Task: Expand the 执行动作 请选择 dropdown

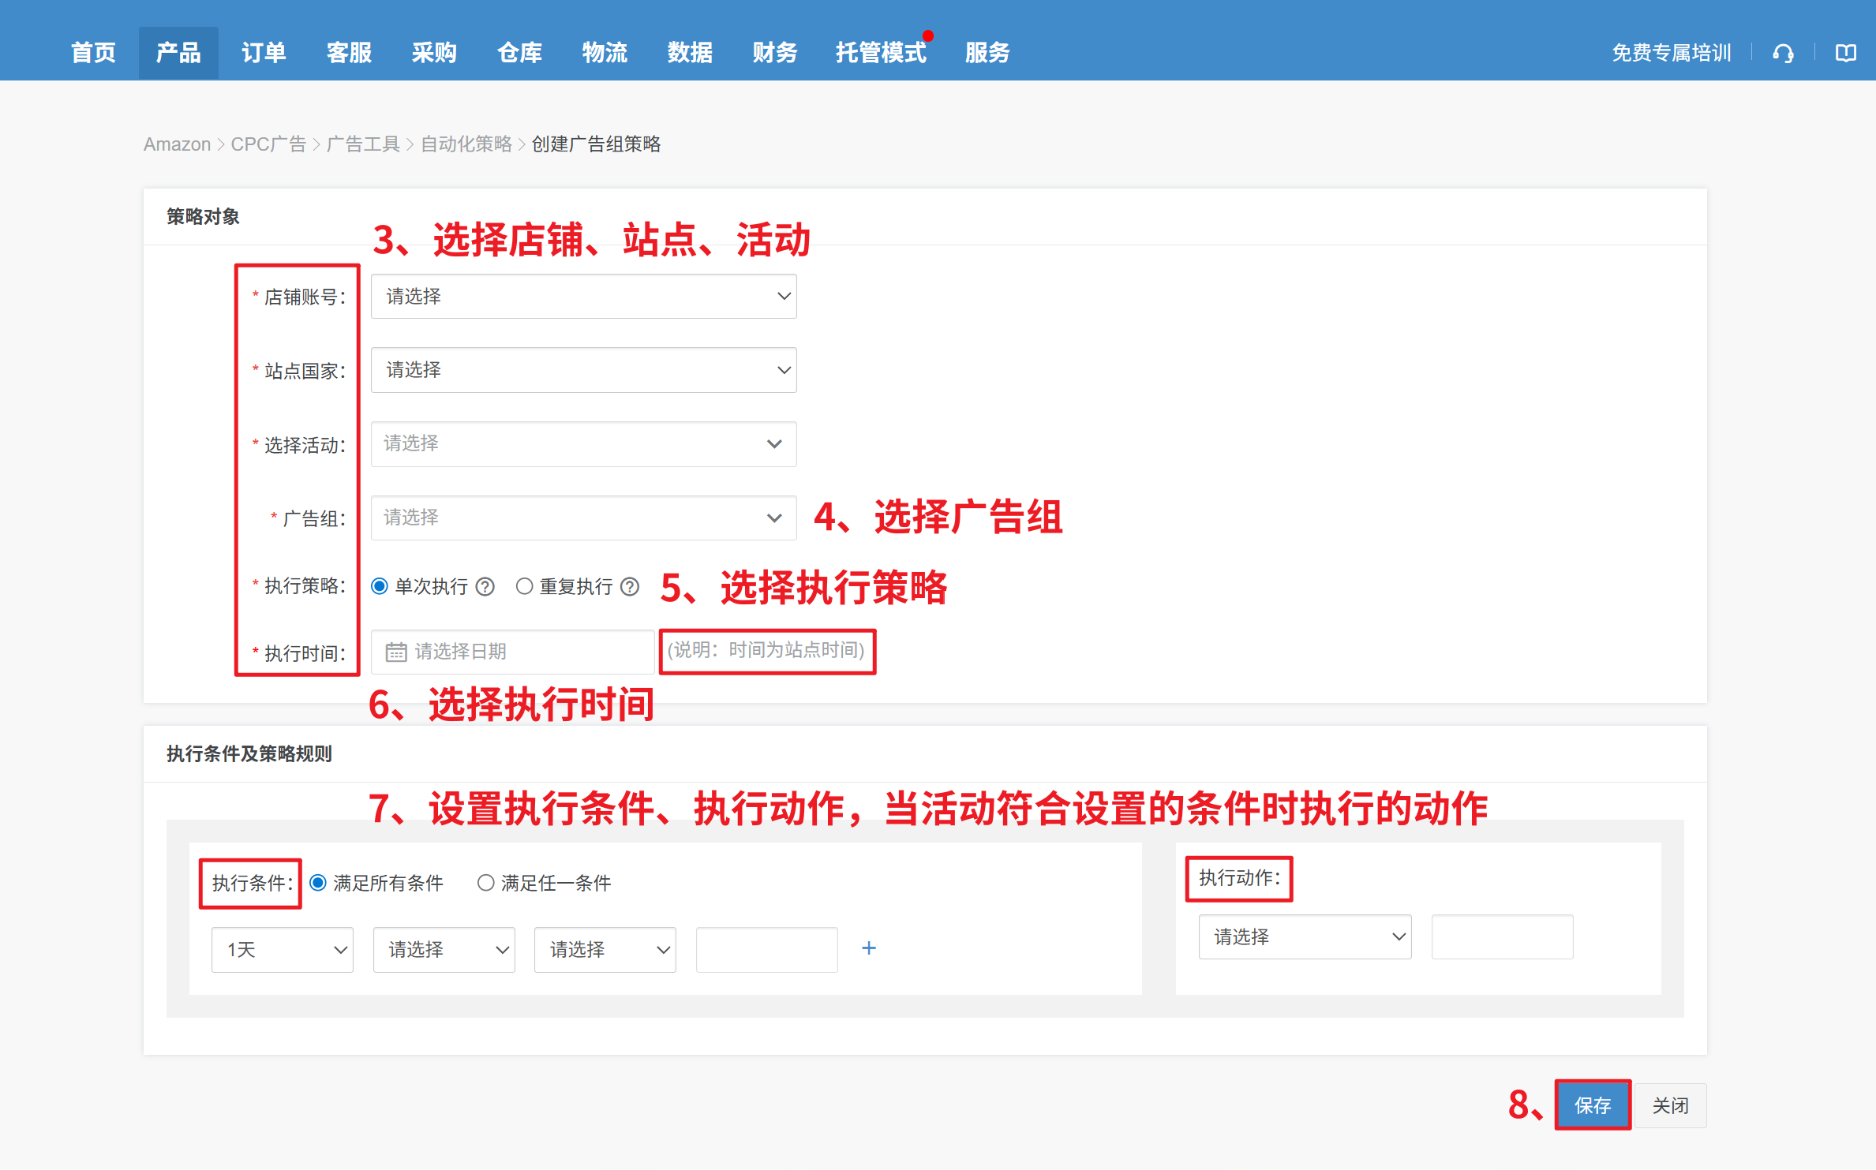Action: (1305, 936)
